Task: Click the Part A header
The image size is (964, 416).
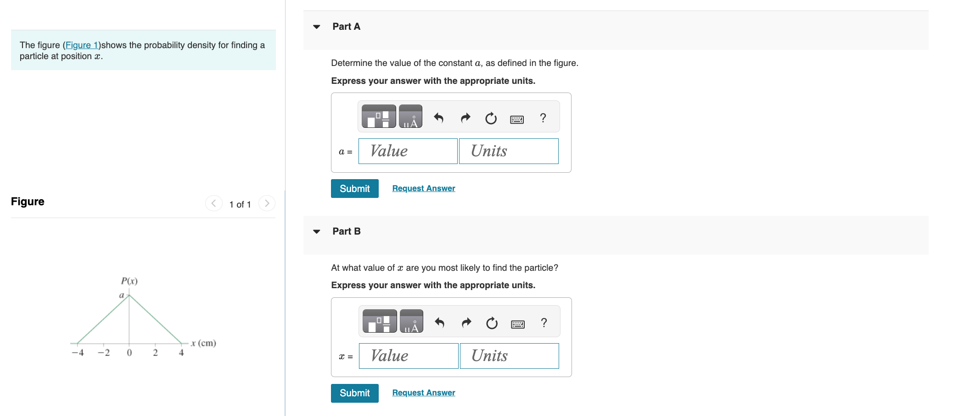Action: point(346,26)
